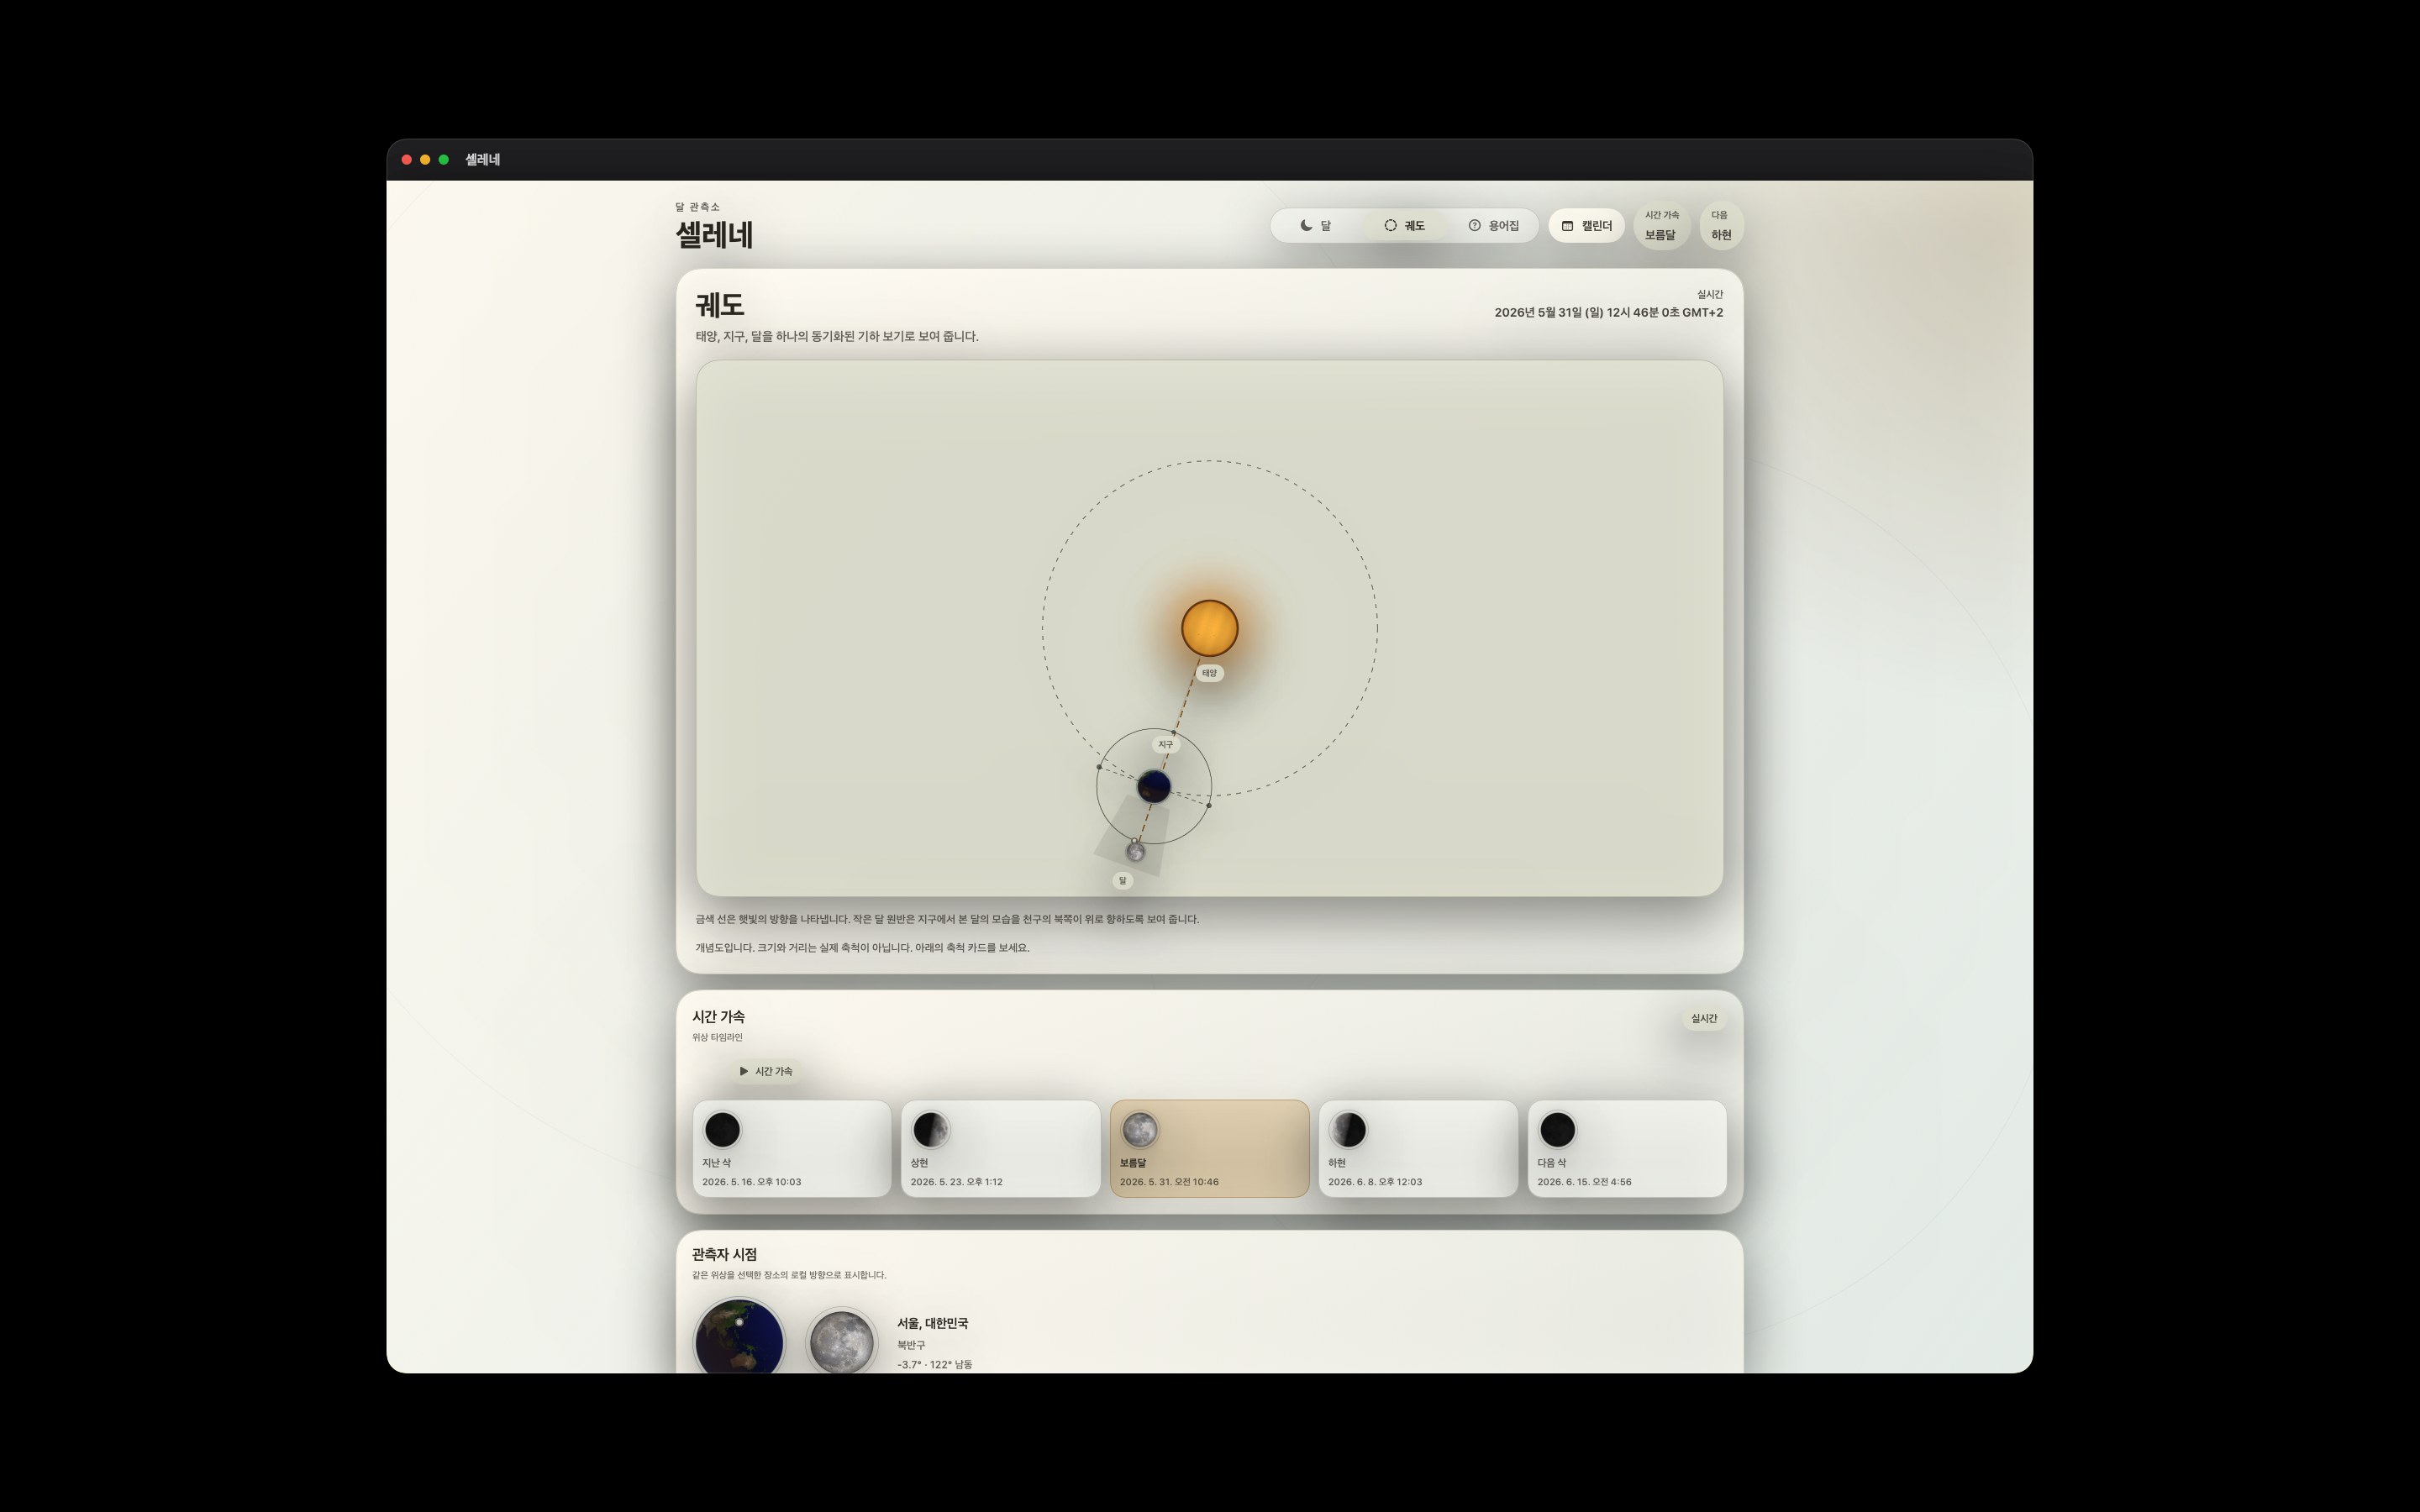This screenshot has width=2420, height=1512.
Task: Click dark moon icon on 다음 삭 card
Action: pos(1557,1130)
